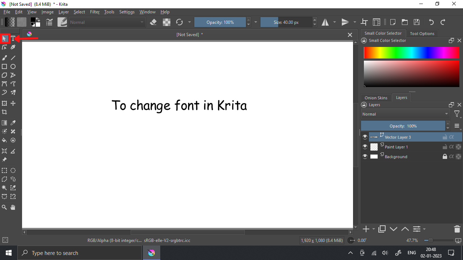Select the Line tool
463x260 pixels.
(13, 58)
